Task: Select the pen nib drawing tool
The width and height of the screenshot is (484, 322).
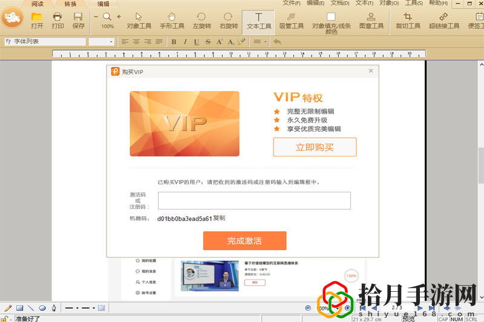Action: pyautogui.click(x=54, y=308)
